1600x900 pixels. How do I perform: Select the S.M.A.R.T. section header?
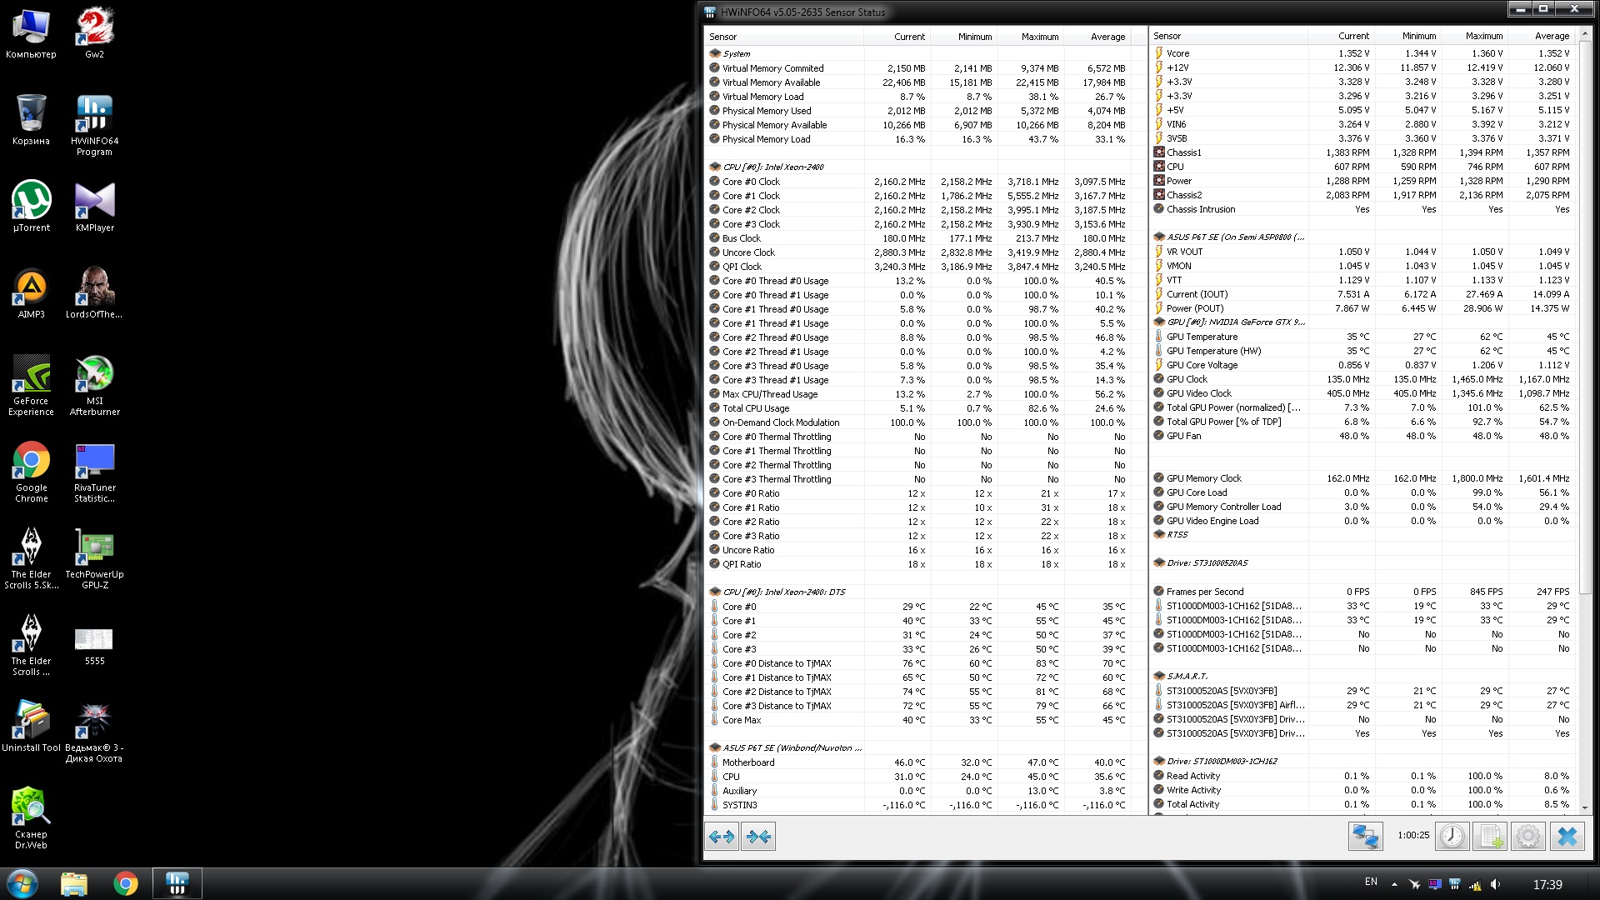(x=1362, y=676)
